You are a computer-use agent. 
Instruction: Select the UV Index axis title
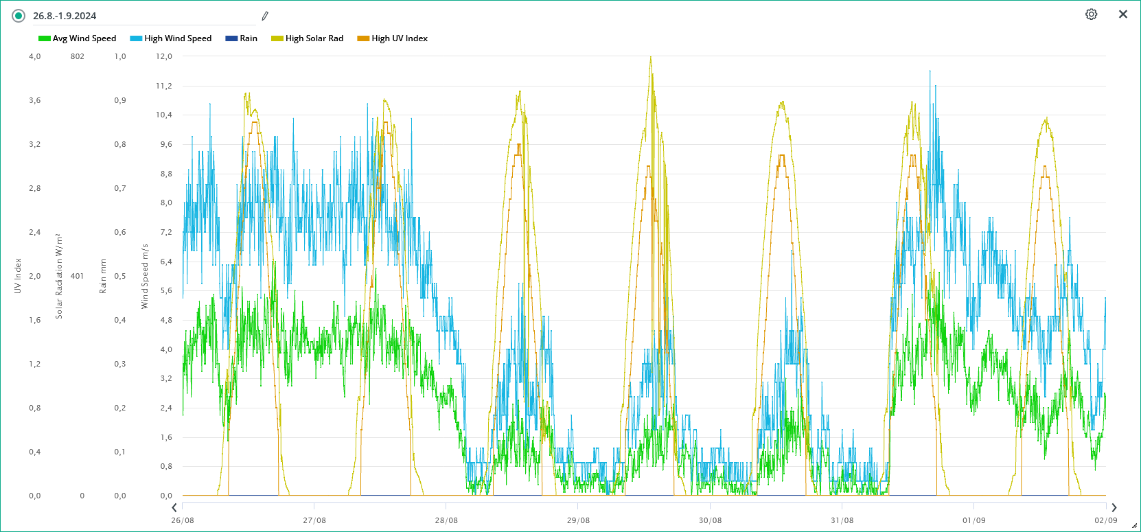coord(18,276)
